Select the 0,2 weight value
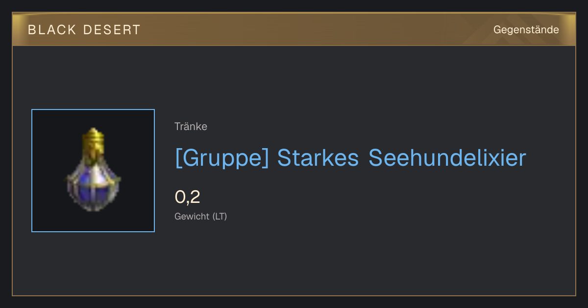Image resolution: width=588 pixels, height=308 pixels. (x=187, y=197)
